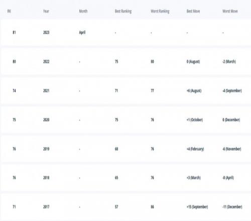The height and width of the screenshot is (221, 251).
Task: Click the -11 (December) worst move cell
Action: coord(232,207)
